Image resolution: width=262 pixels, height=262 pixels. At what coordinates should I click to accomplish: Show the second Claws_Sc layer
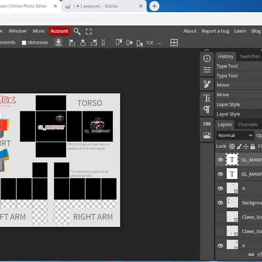click(220, 231)
